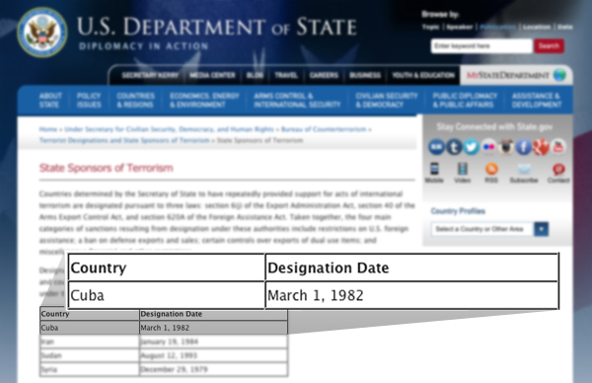Click the Country Profiles heading
This screenshot has width=592, height=383.
tap(458, 211)
